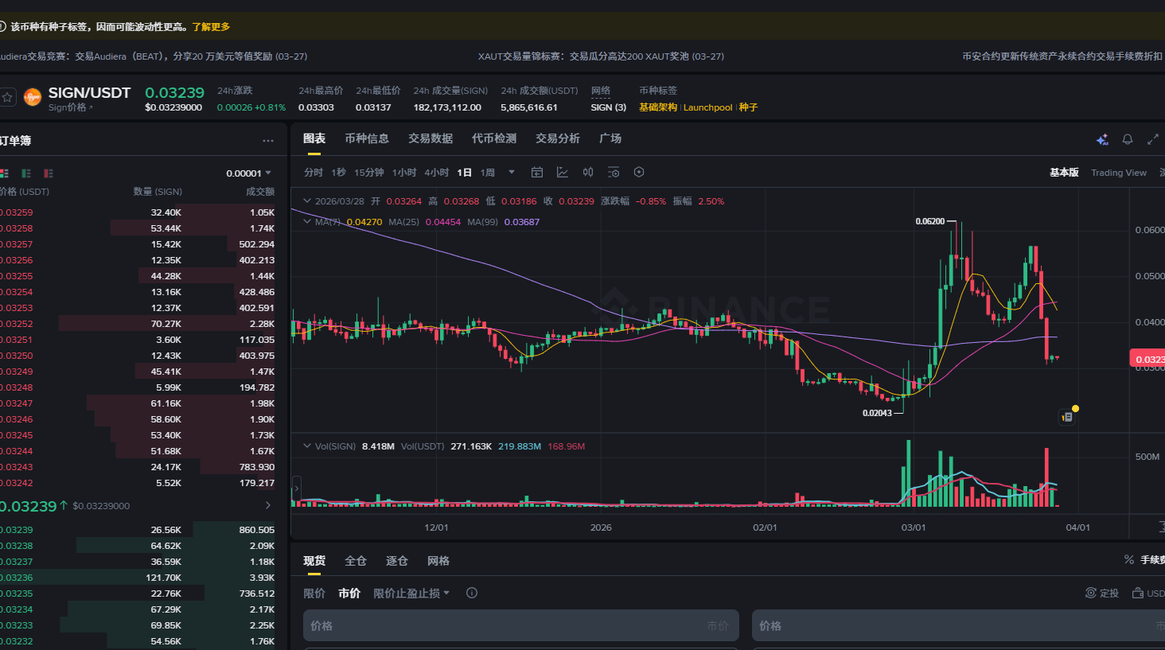Open the XAUT trading competition announcement
The width and height of the screenshot is (1165, 650).
click(601, 56)
